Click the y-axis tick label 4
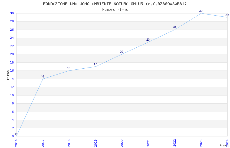The height and width of the screenshot is (148, 230). [13, 120]
